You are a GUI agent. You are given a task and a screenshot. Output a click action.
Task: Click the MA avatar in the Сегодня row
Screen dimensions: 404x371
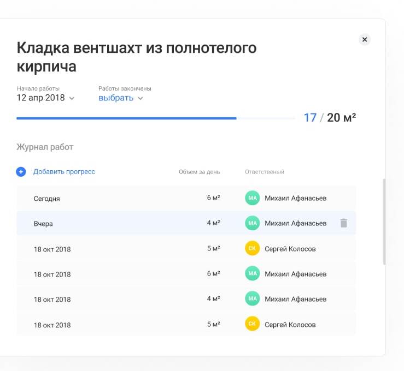pos(252,198)
